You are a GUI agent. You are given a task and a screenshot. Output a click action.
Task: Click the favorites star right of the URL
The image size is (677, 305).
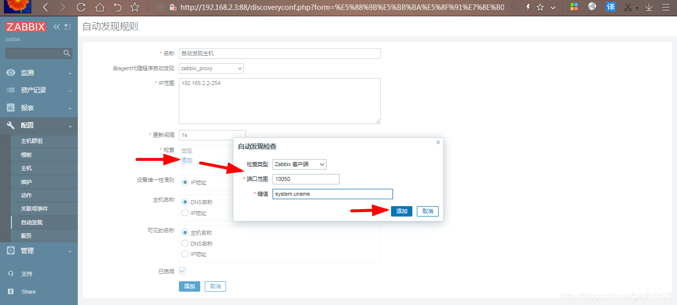tap(540, 7)
